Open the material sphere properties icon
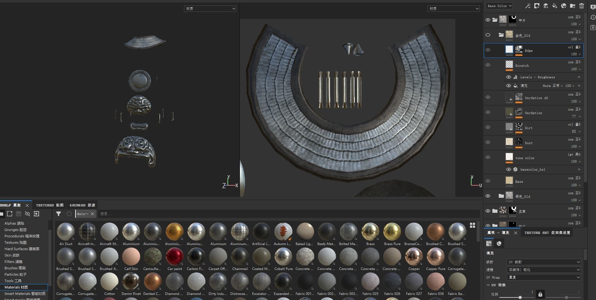 pos(499,243)
